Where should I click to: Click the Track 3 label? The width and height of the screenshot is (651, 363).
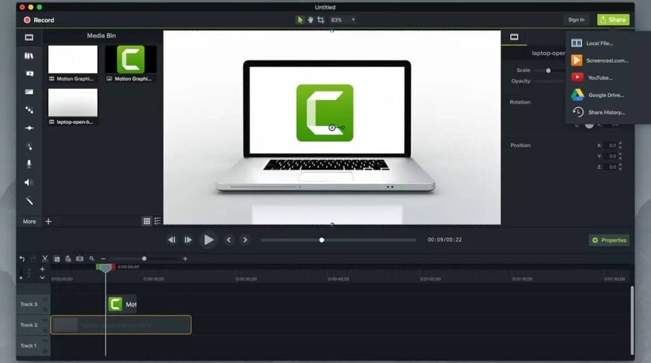click(29, 305)
